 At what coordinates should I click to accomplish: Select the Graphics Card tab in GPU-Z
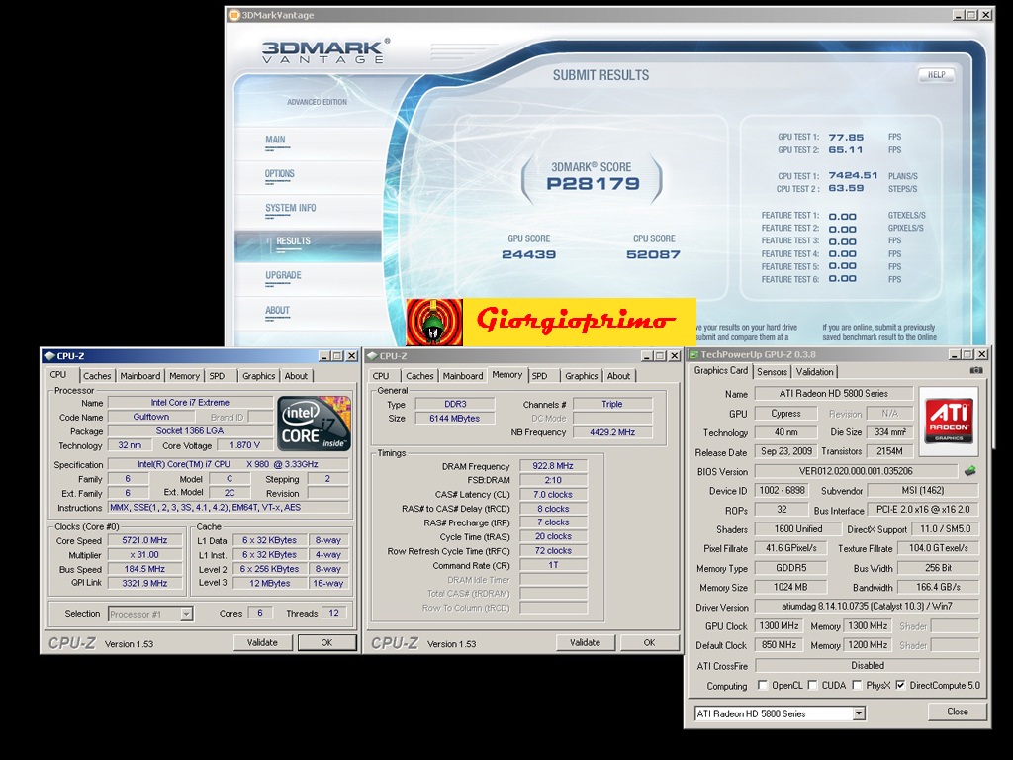click(x=721, y=370)
